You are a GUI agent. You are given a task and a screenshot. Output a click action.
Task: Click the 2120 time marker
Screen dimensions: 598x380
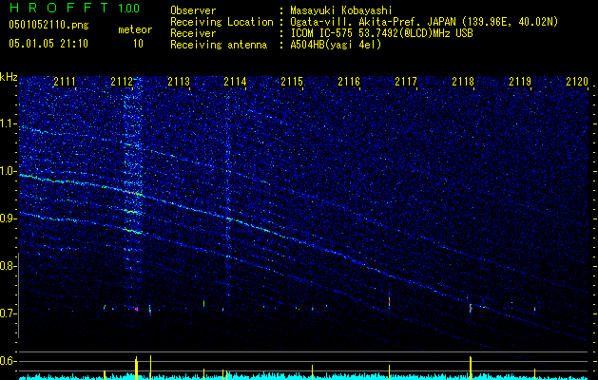click(577, 81)
